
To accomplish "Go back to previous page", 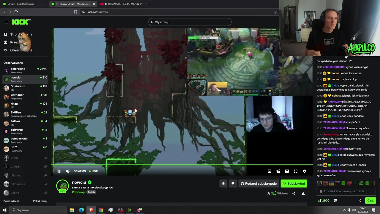I will 4,12.
